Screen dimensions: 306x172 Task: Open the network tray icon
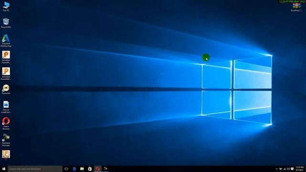tap(284, 169)
